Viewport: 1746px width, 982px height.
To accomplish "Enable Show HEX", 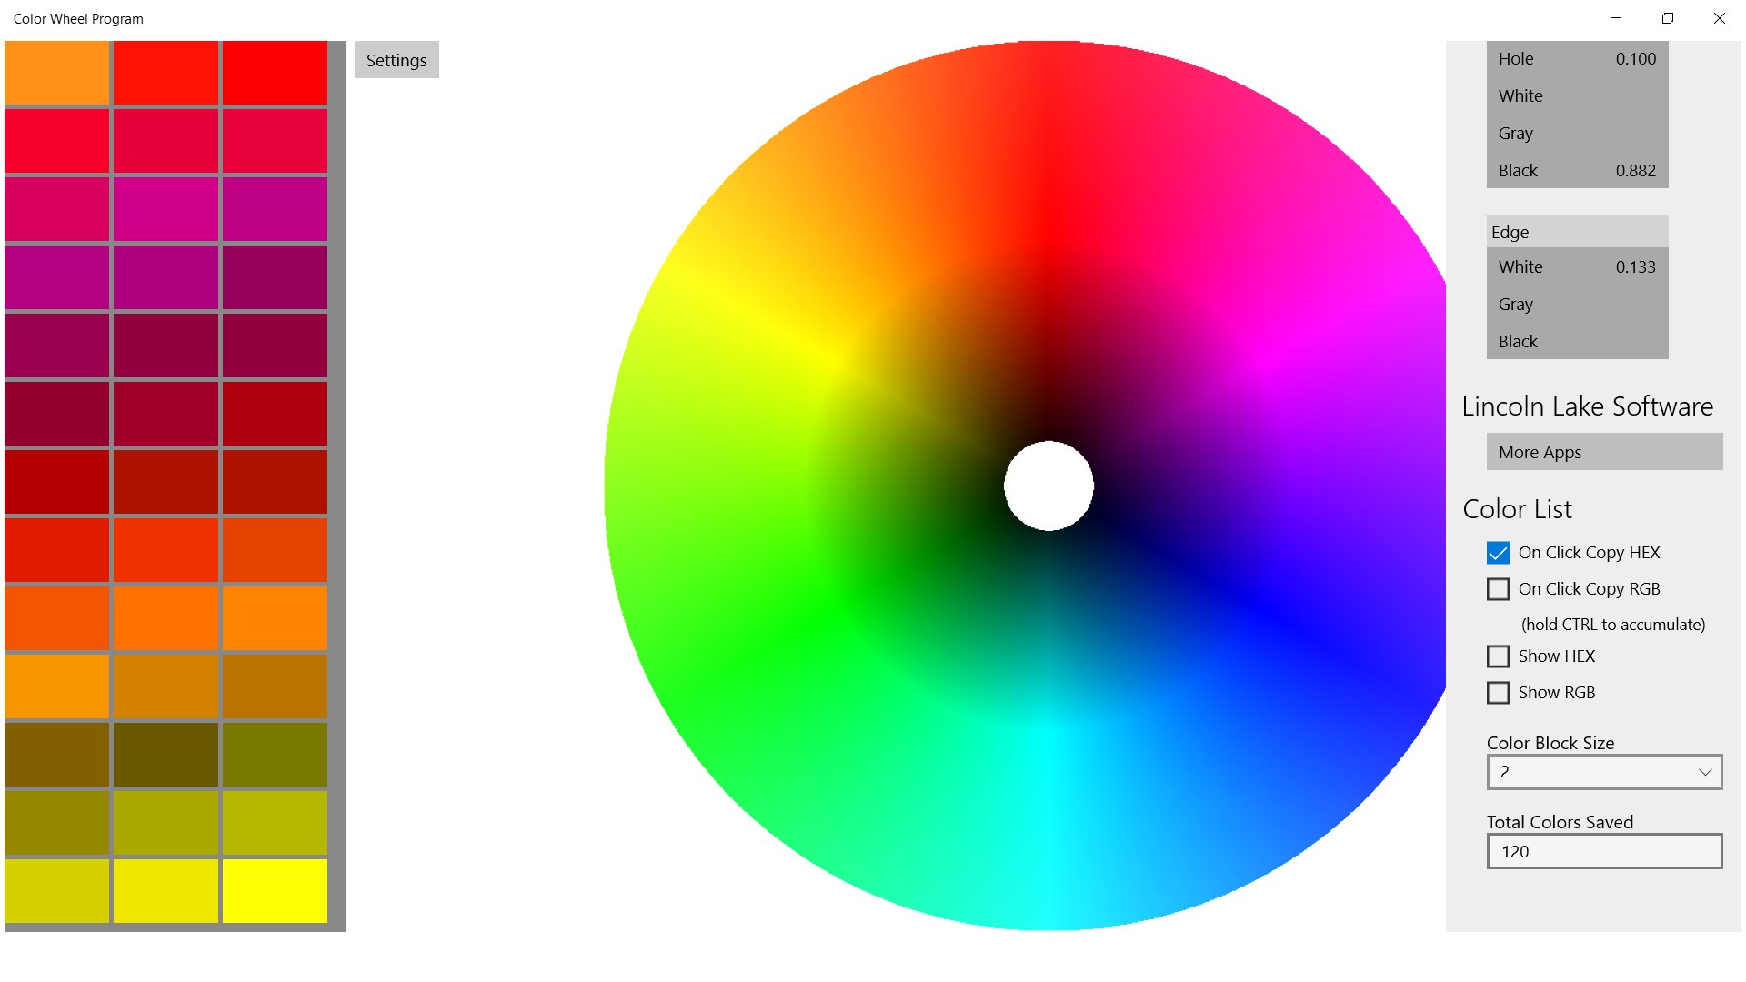I will pos(1498,656).
